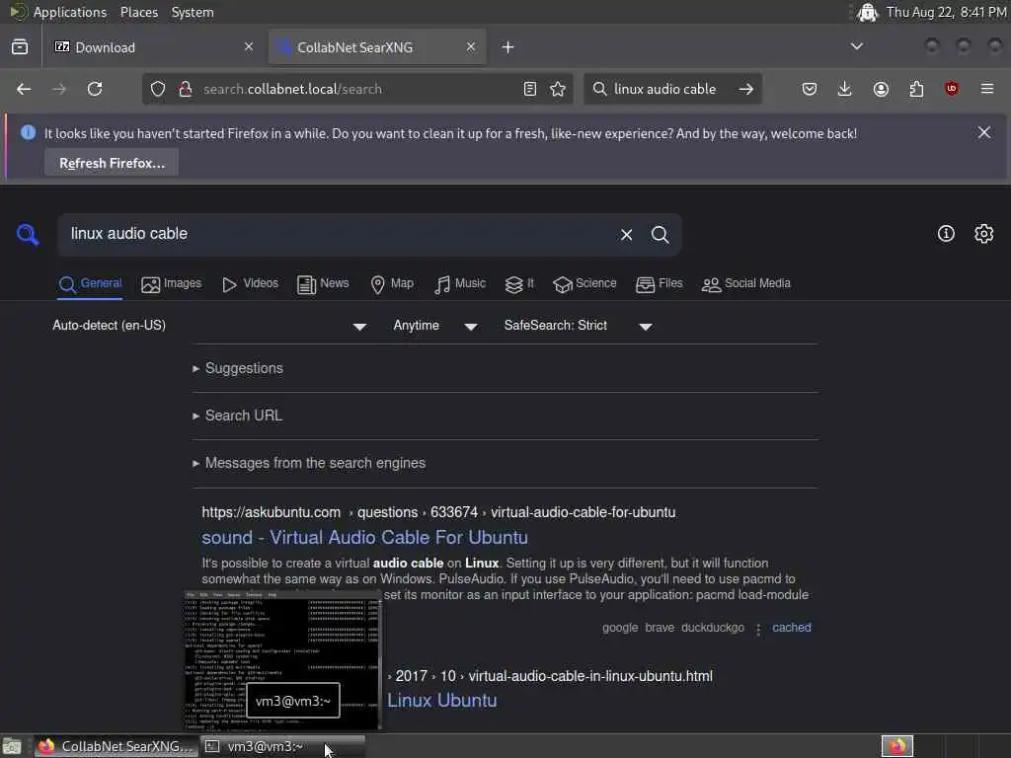Switch to the Images category
The height and width of the screenshot is (758, 1011).
[172, 283]
